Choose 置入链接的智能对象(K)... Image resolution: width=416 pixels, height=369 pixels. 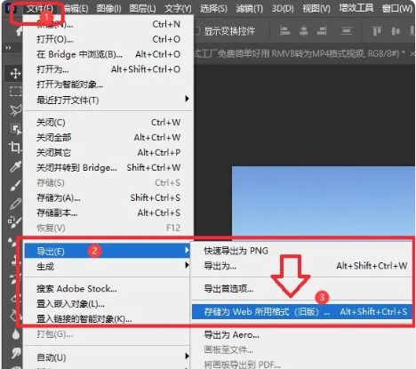click(107, 319)
